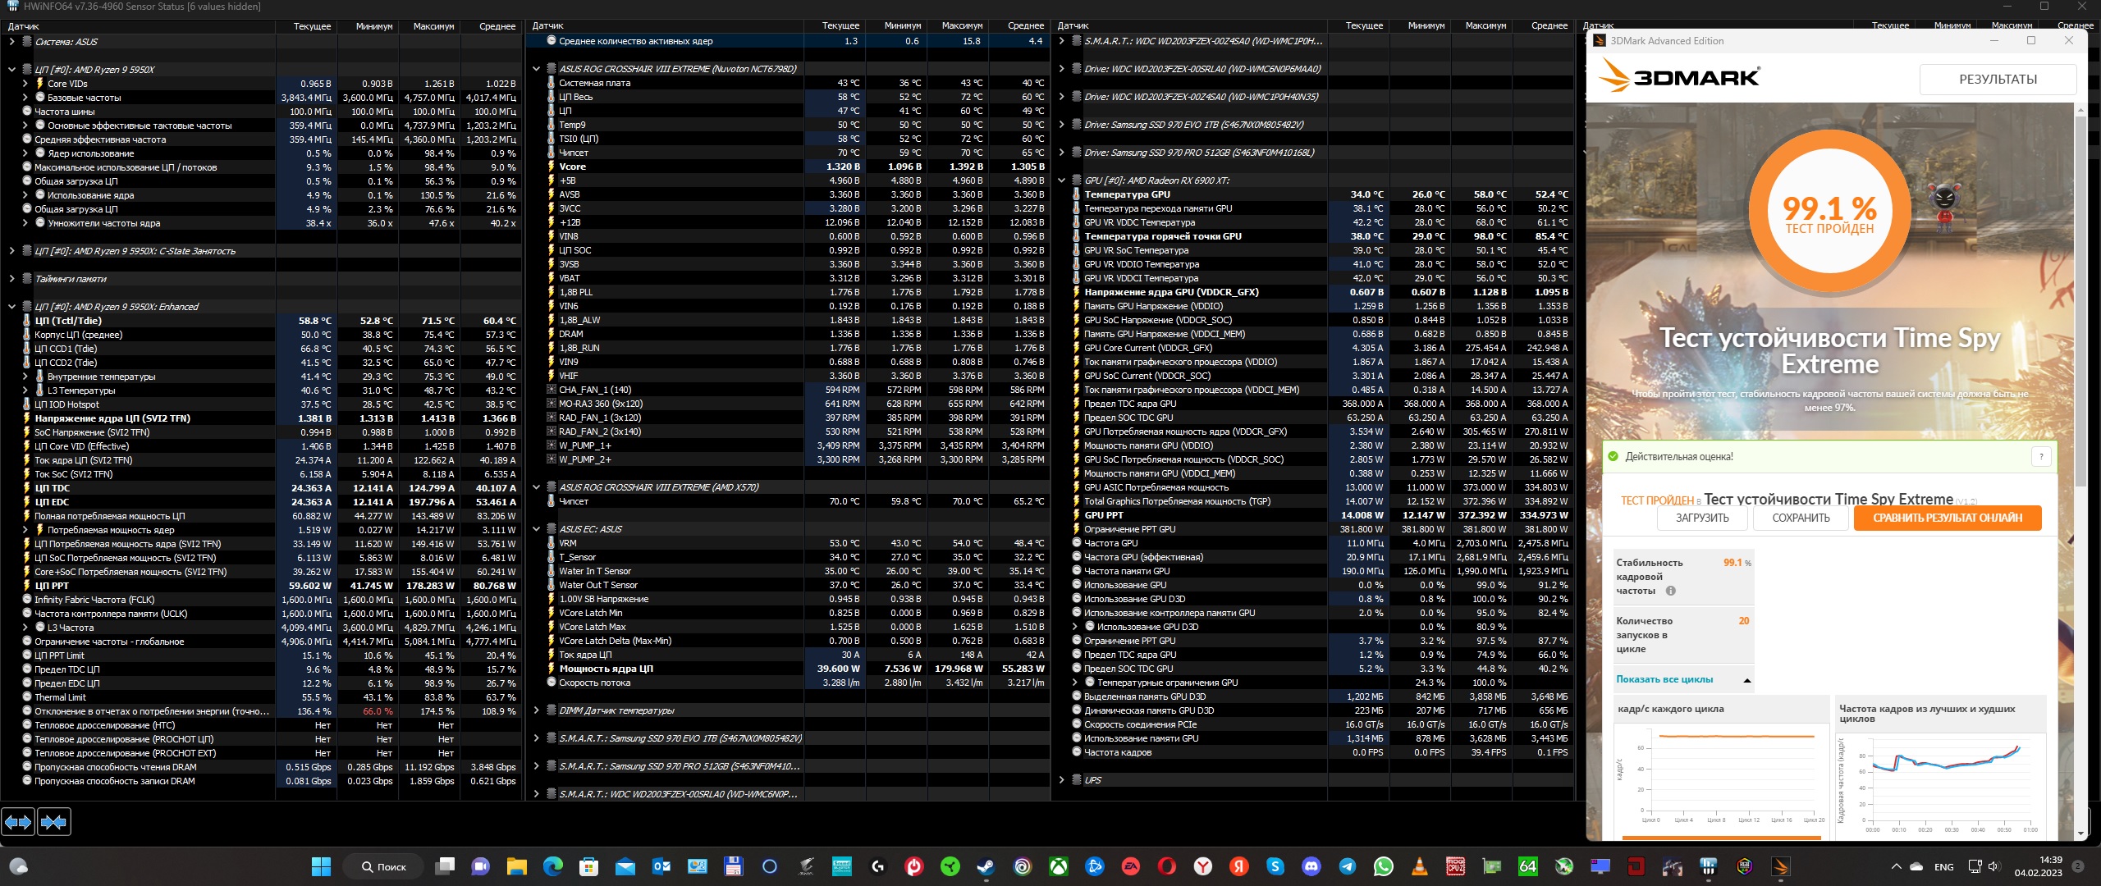Viewport: 2101px width, 886px height.
Task: Click СРАВНИТЬ РЕЗУЛЬТАТ ОНЛАЙН orange button
Action: [x=1947, y=518]
